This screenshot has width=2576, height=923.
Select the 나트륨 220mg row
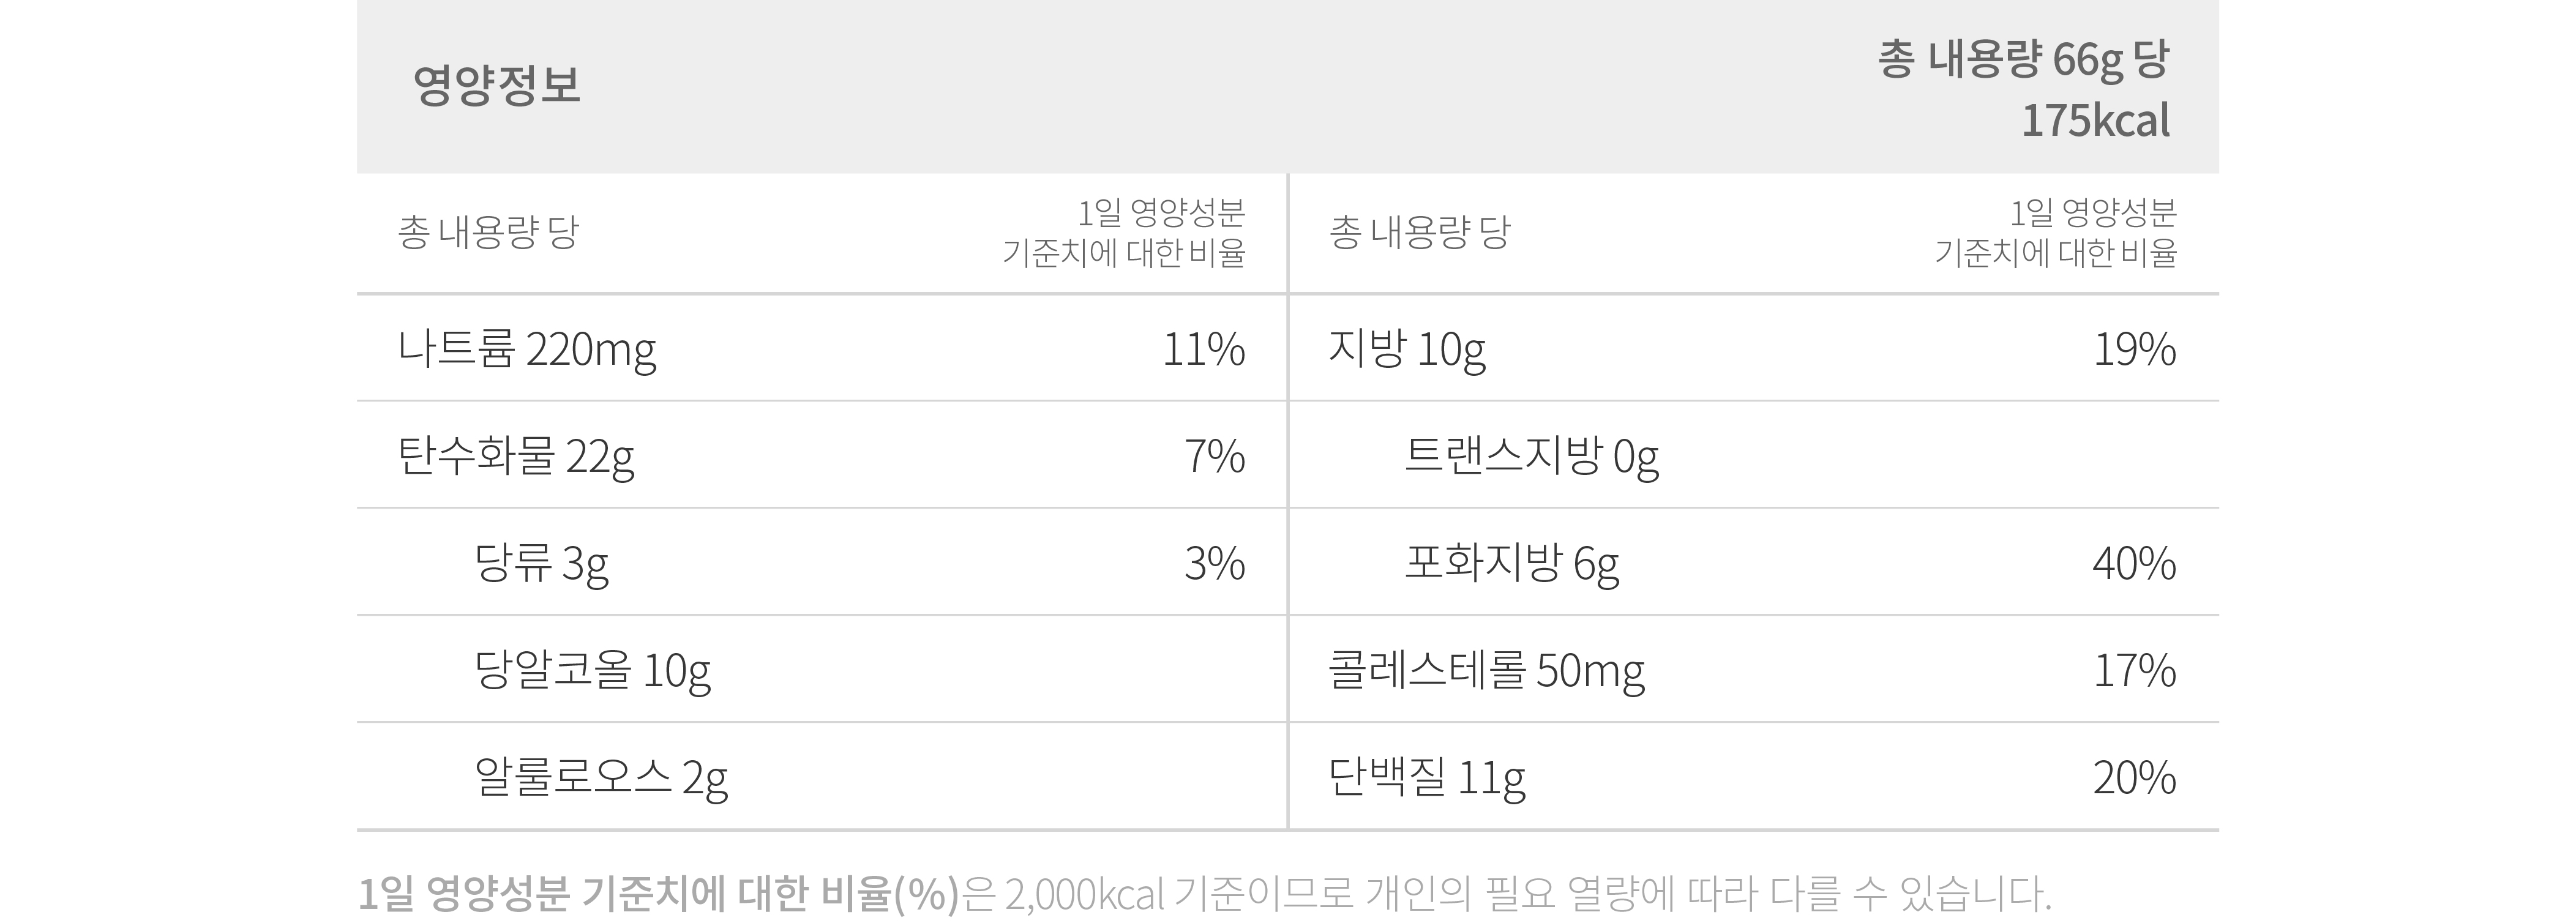(822, 348)
